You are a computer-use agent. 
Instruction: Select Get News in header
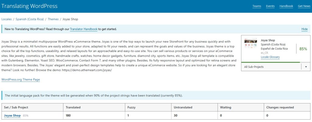304,6
